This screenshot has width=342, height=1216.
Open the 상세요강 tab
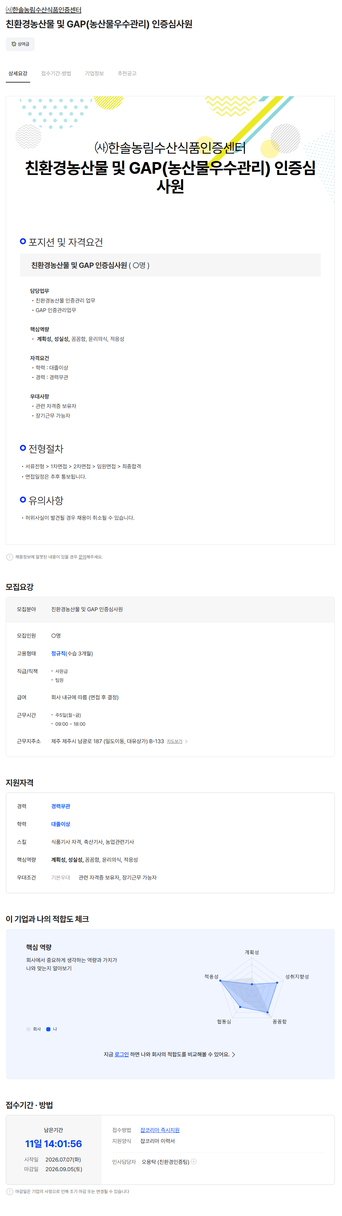(18, 74)
